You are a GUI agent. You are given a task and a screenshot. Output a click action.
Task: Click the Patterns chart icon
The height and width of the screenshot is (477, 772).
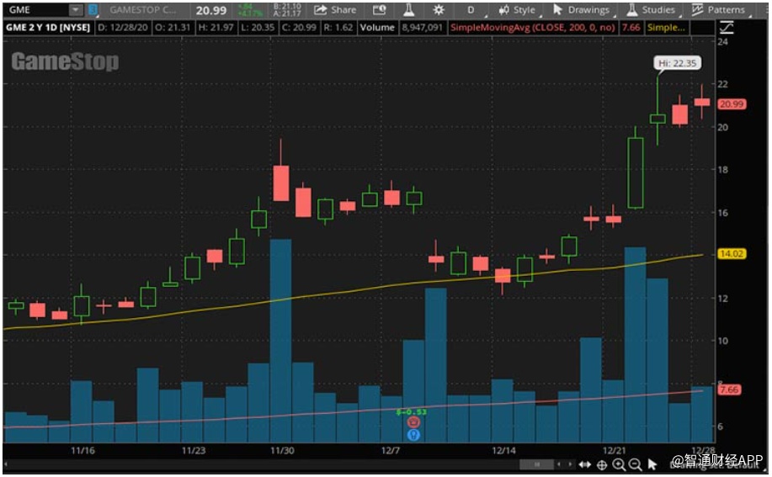pyautogui.click(x=697, y=10)
